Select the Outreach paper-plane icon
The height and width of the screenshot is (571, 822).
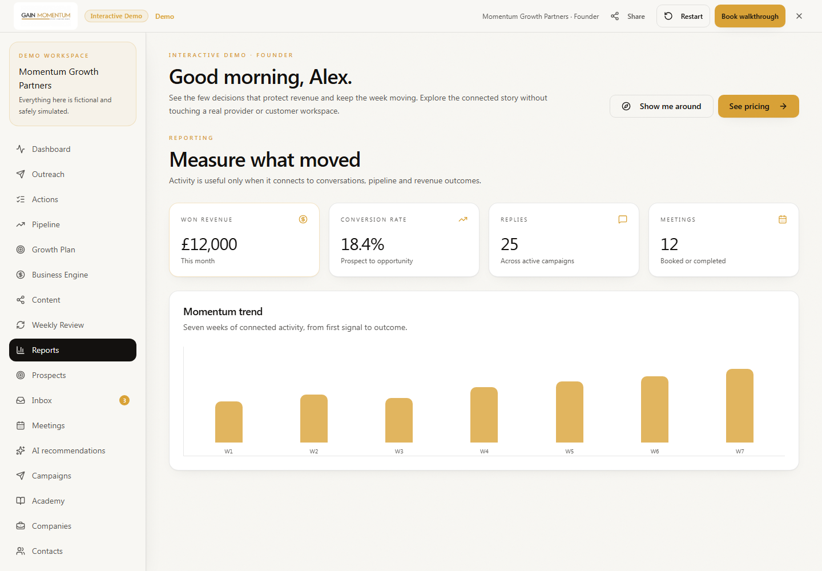pos(21,174)
